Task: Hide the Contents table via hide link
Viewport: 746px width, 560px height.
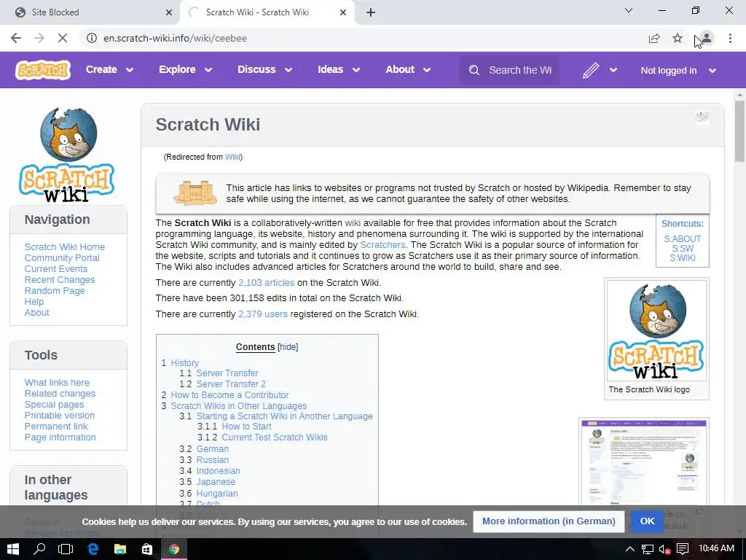Action: 288,346
